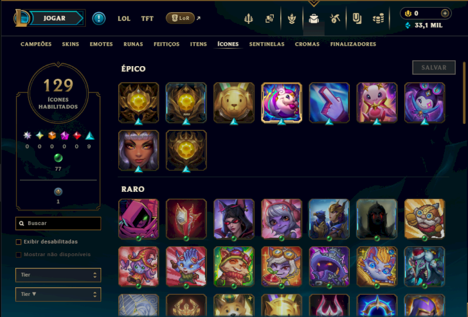Expand the first Tier dropdown

coord(58,275)
